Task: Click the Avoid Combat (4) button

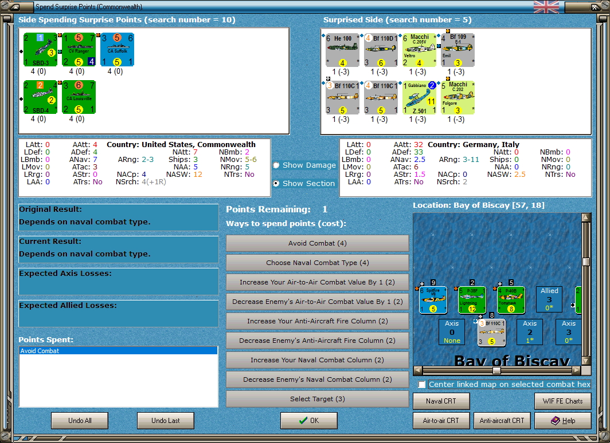Action: pos(318,243)
